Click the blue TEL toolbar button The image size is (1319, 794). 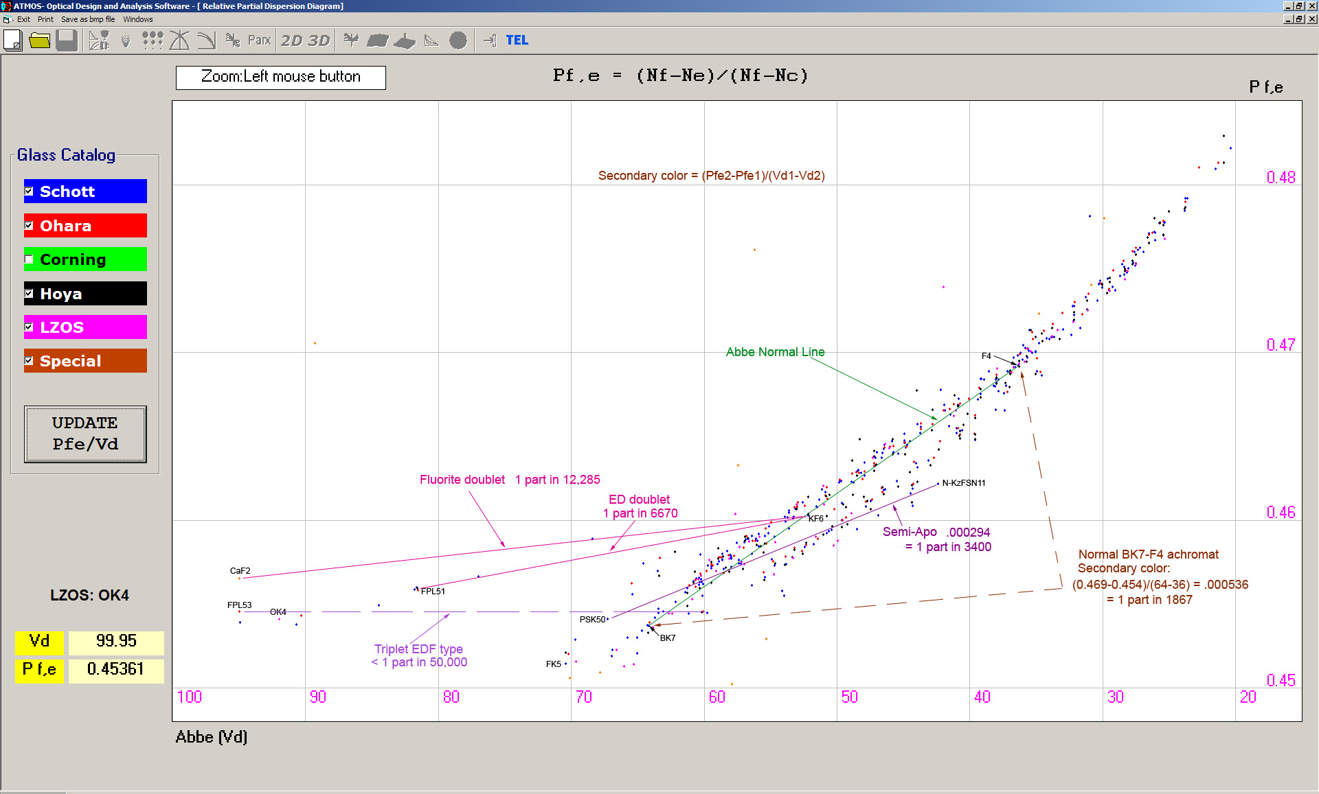[x=517, y=40]
